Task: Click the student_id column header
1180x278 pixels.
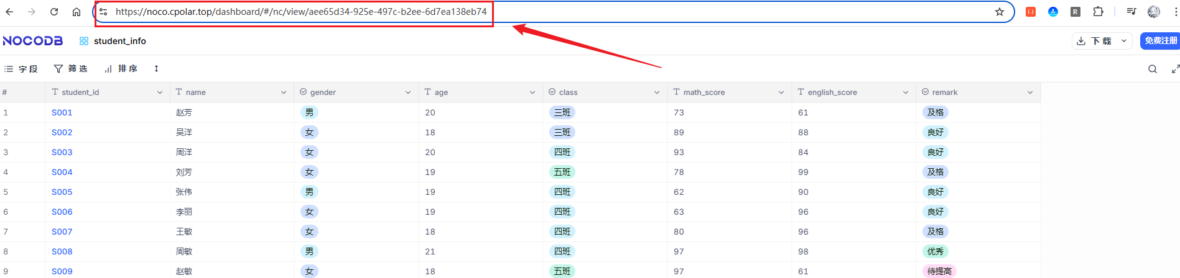Action: (107, 92)
